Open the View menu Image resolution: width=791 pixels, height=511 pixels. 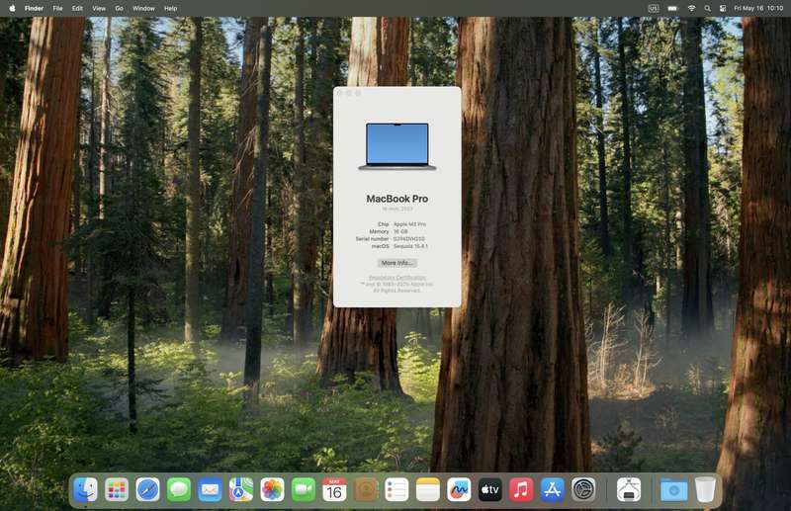99,8
